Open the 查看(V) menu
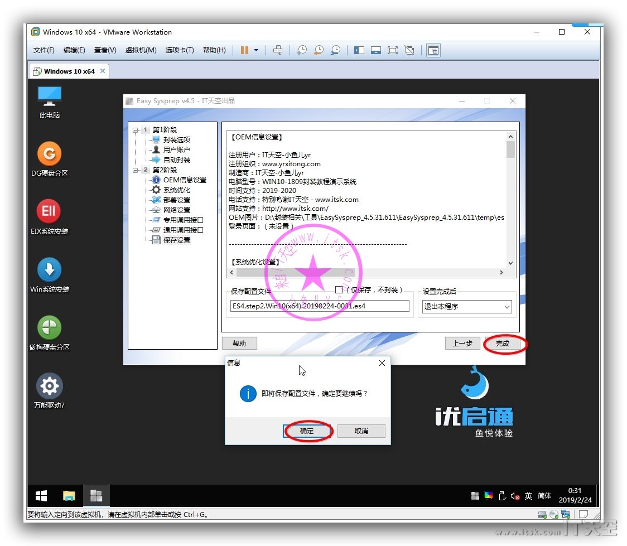Image resolution: width=627 pixels, height=546 pixels. pyautogui.click(x=105, y=50)
